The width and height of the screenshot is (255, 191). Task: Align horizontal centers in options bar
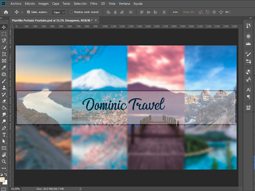click(115, 12)
